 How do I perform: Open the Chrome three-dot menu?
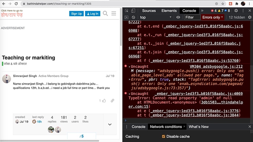[249, 4]
